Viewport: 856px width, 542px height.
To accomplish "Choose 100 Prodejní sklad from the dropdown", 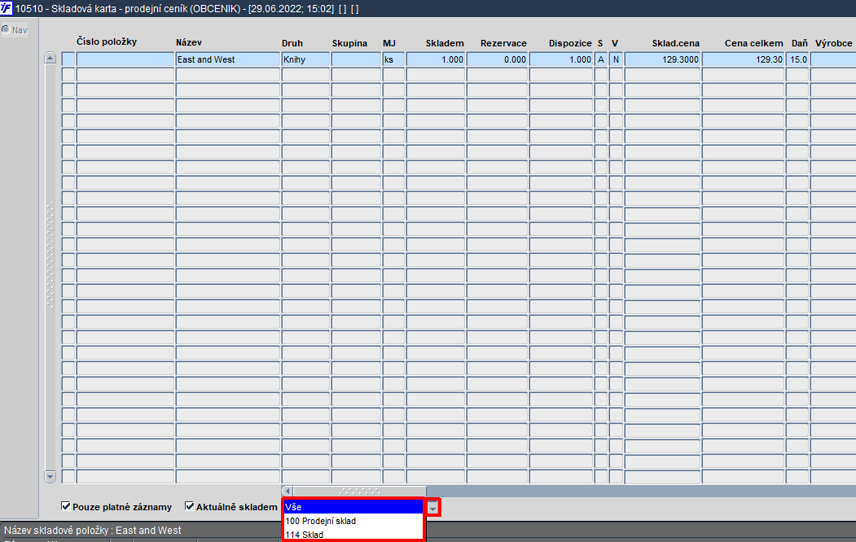I will pos(353,522).
